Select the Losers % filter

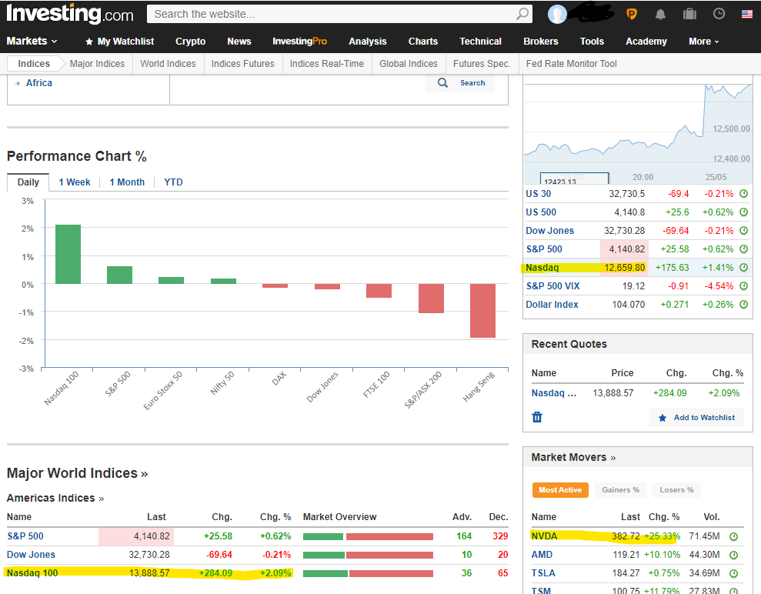coord(677,490)
